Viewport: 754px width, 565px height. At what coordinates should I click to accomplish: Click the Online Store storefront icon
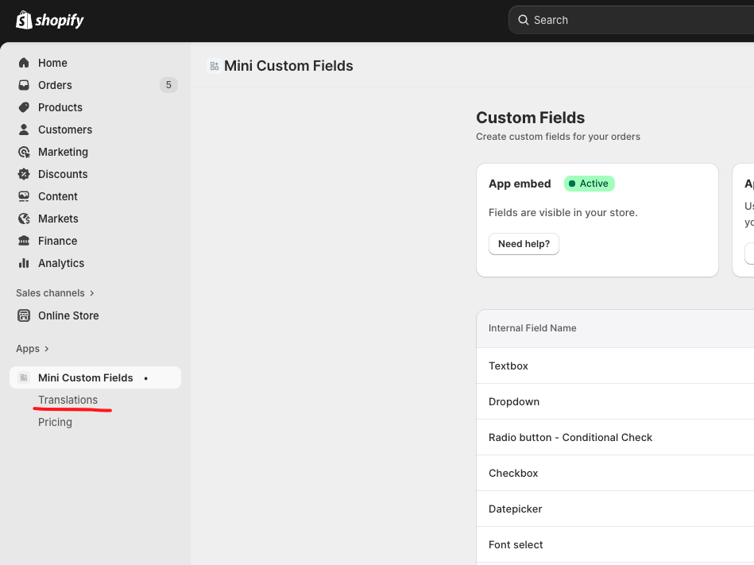24,315
